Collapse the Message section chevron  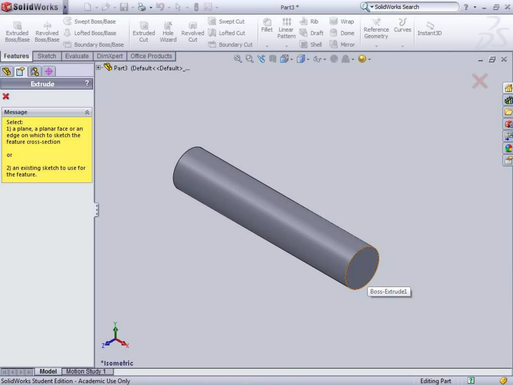pos(87,112)
